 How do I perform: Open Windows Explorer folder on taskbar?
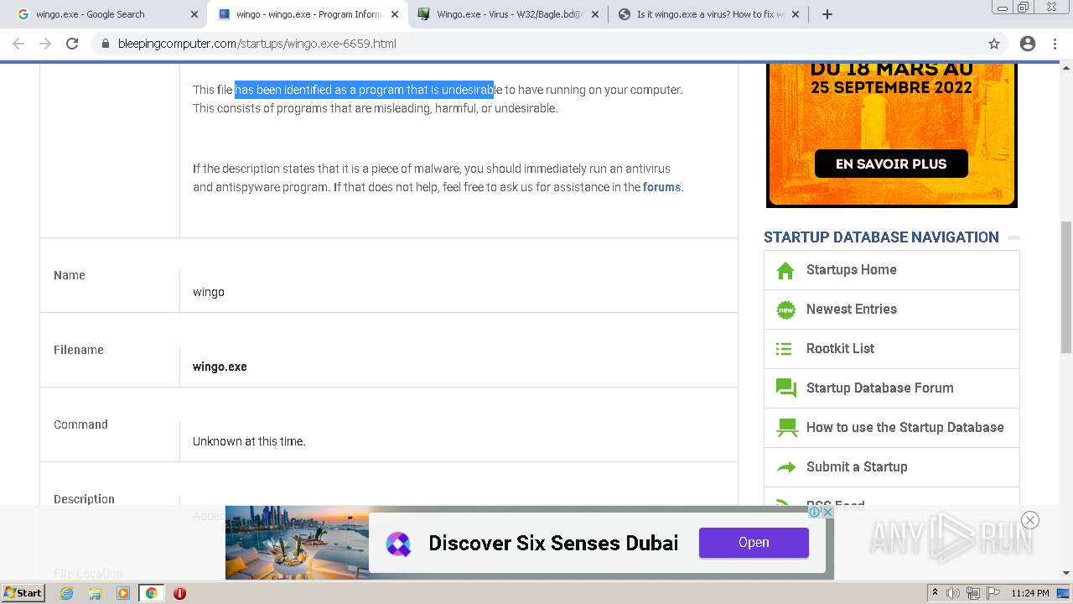pos(95,593)
